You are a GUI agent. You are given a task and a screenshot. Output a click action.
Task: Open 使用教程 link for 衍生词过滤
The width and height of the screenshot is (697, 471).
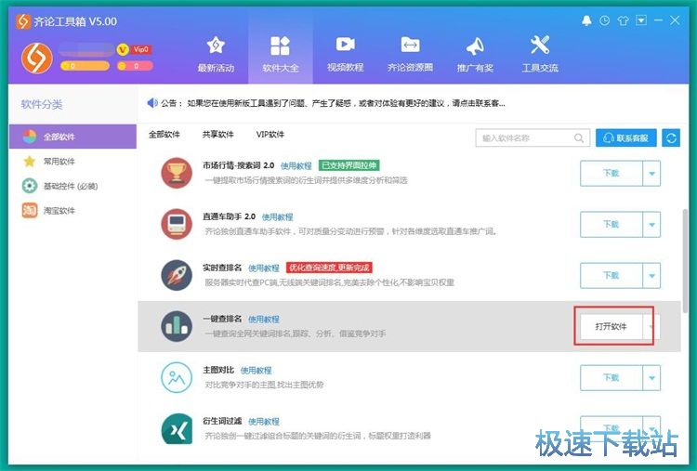(x=263, y=421)
